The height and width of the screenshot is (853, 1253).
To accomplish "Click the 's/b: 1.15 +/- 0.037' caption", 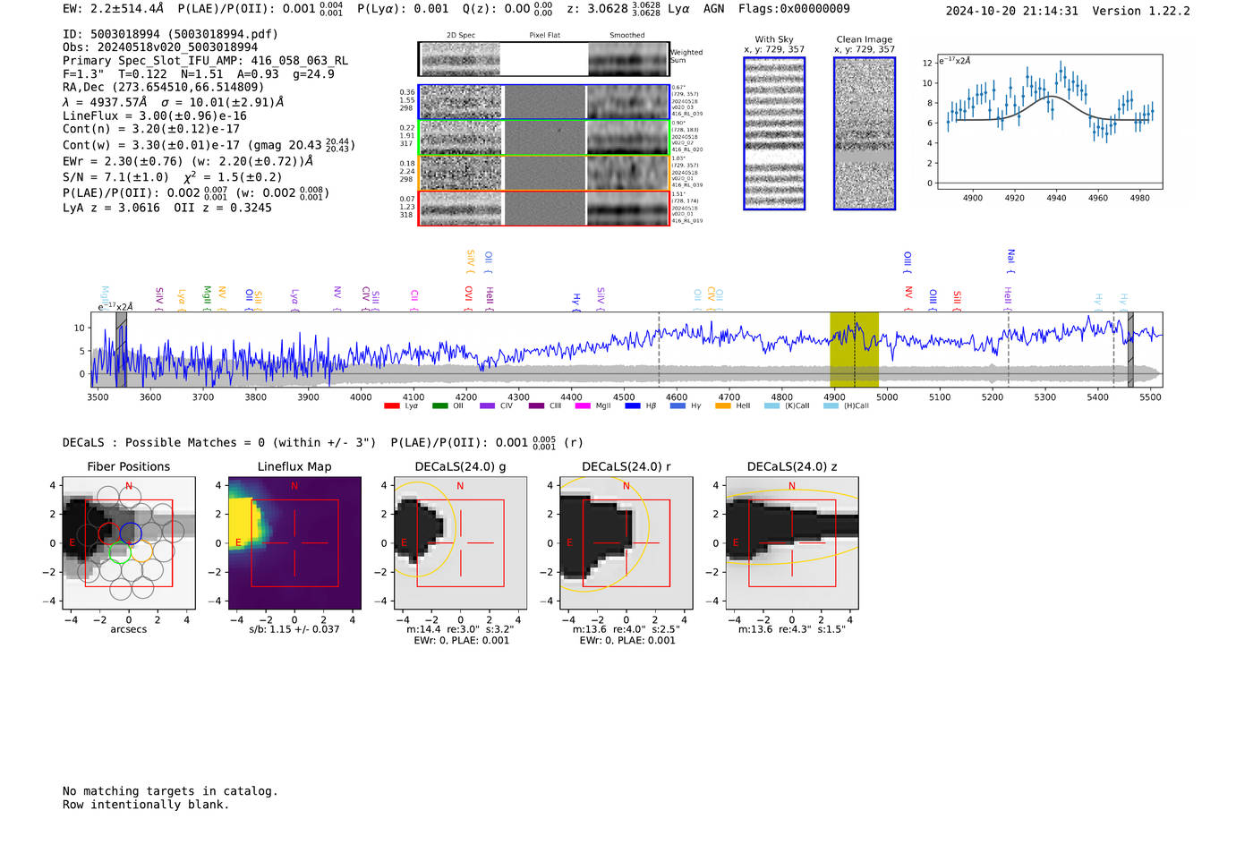I will coord(294,629).
